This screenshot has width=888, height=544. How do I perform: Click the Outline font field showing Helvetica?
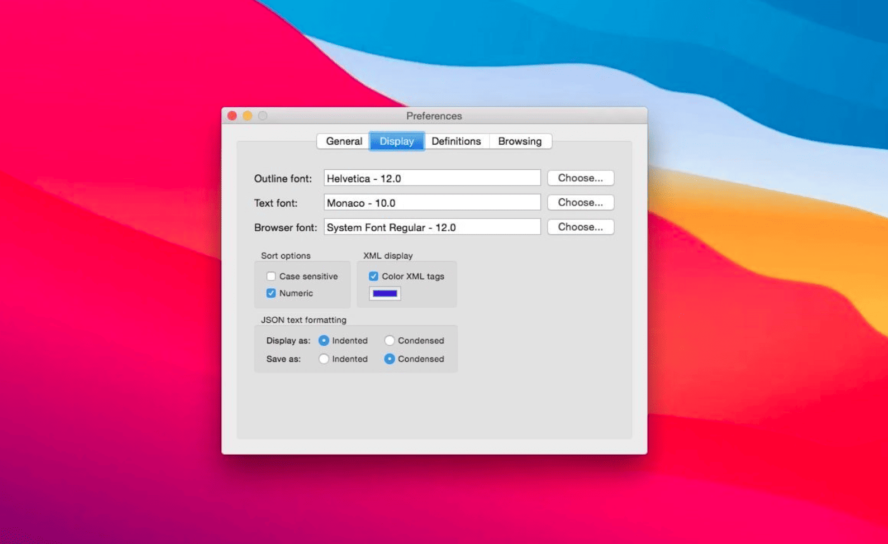(432, 178)
